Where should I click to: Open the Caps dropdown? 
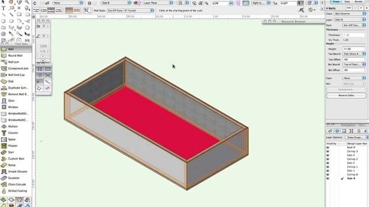354,78
